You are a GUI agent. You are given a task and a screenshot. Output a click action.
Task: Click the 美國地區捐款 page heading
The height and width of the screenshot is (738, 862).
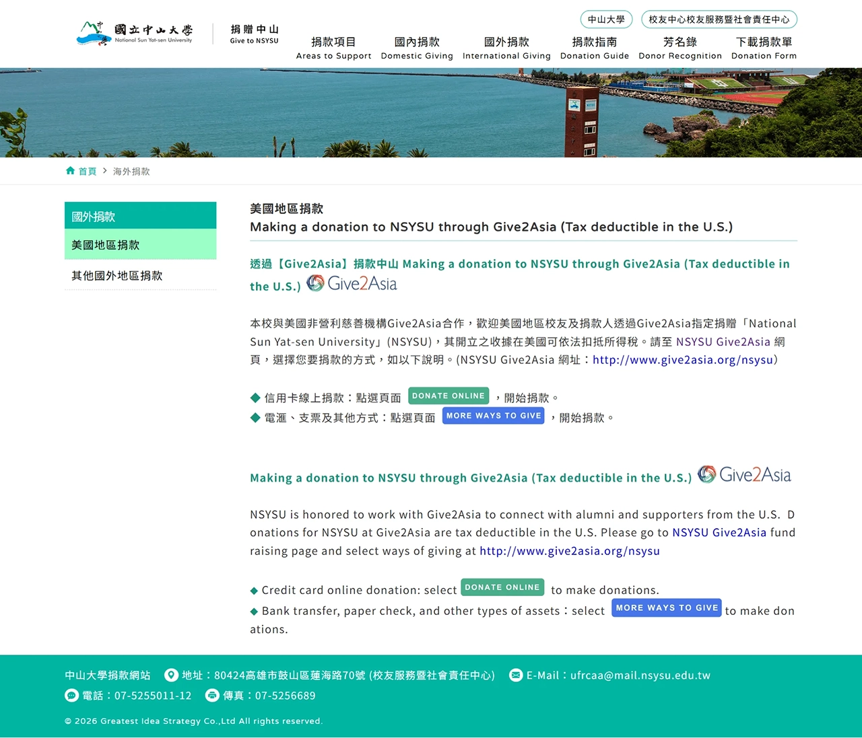pyautogui.click(x=287, y=209)
